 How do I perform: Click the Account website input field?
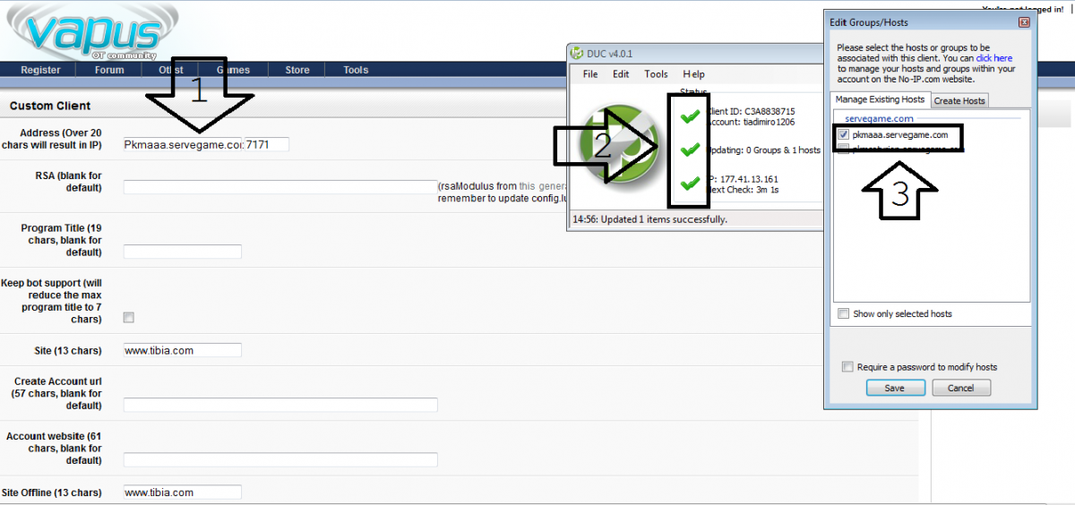click(x=280, y=459)
